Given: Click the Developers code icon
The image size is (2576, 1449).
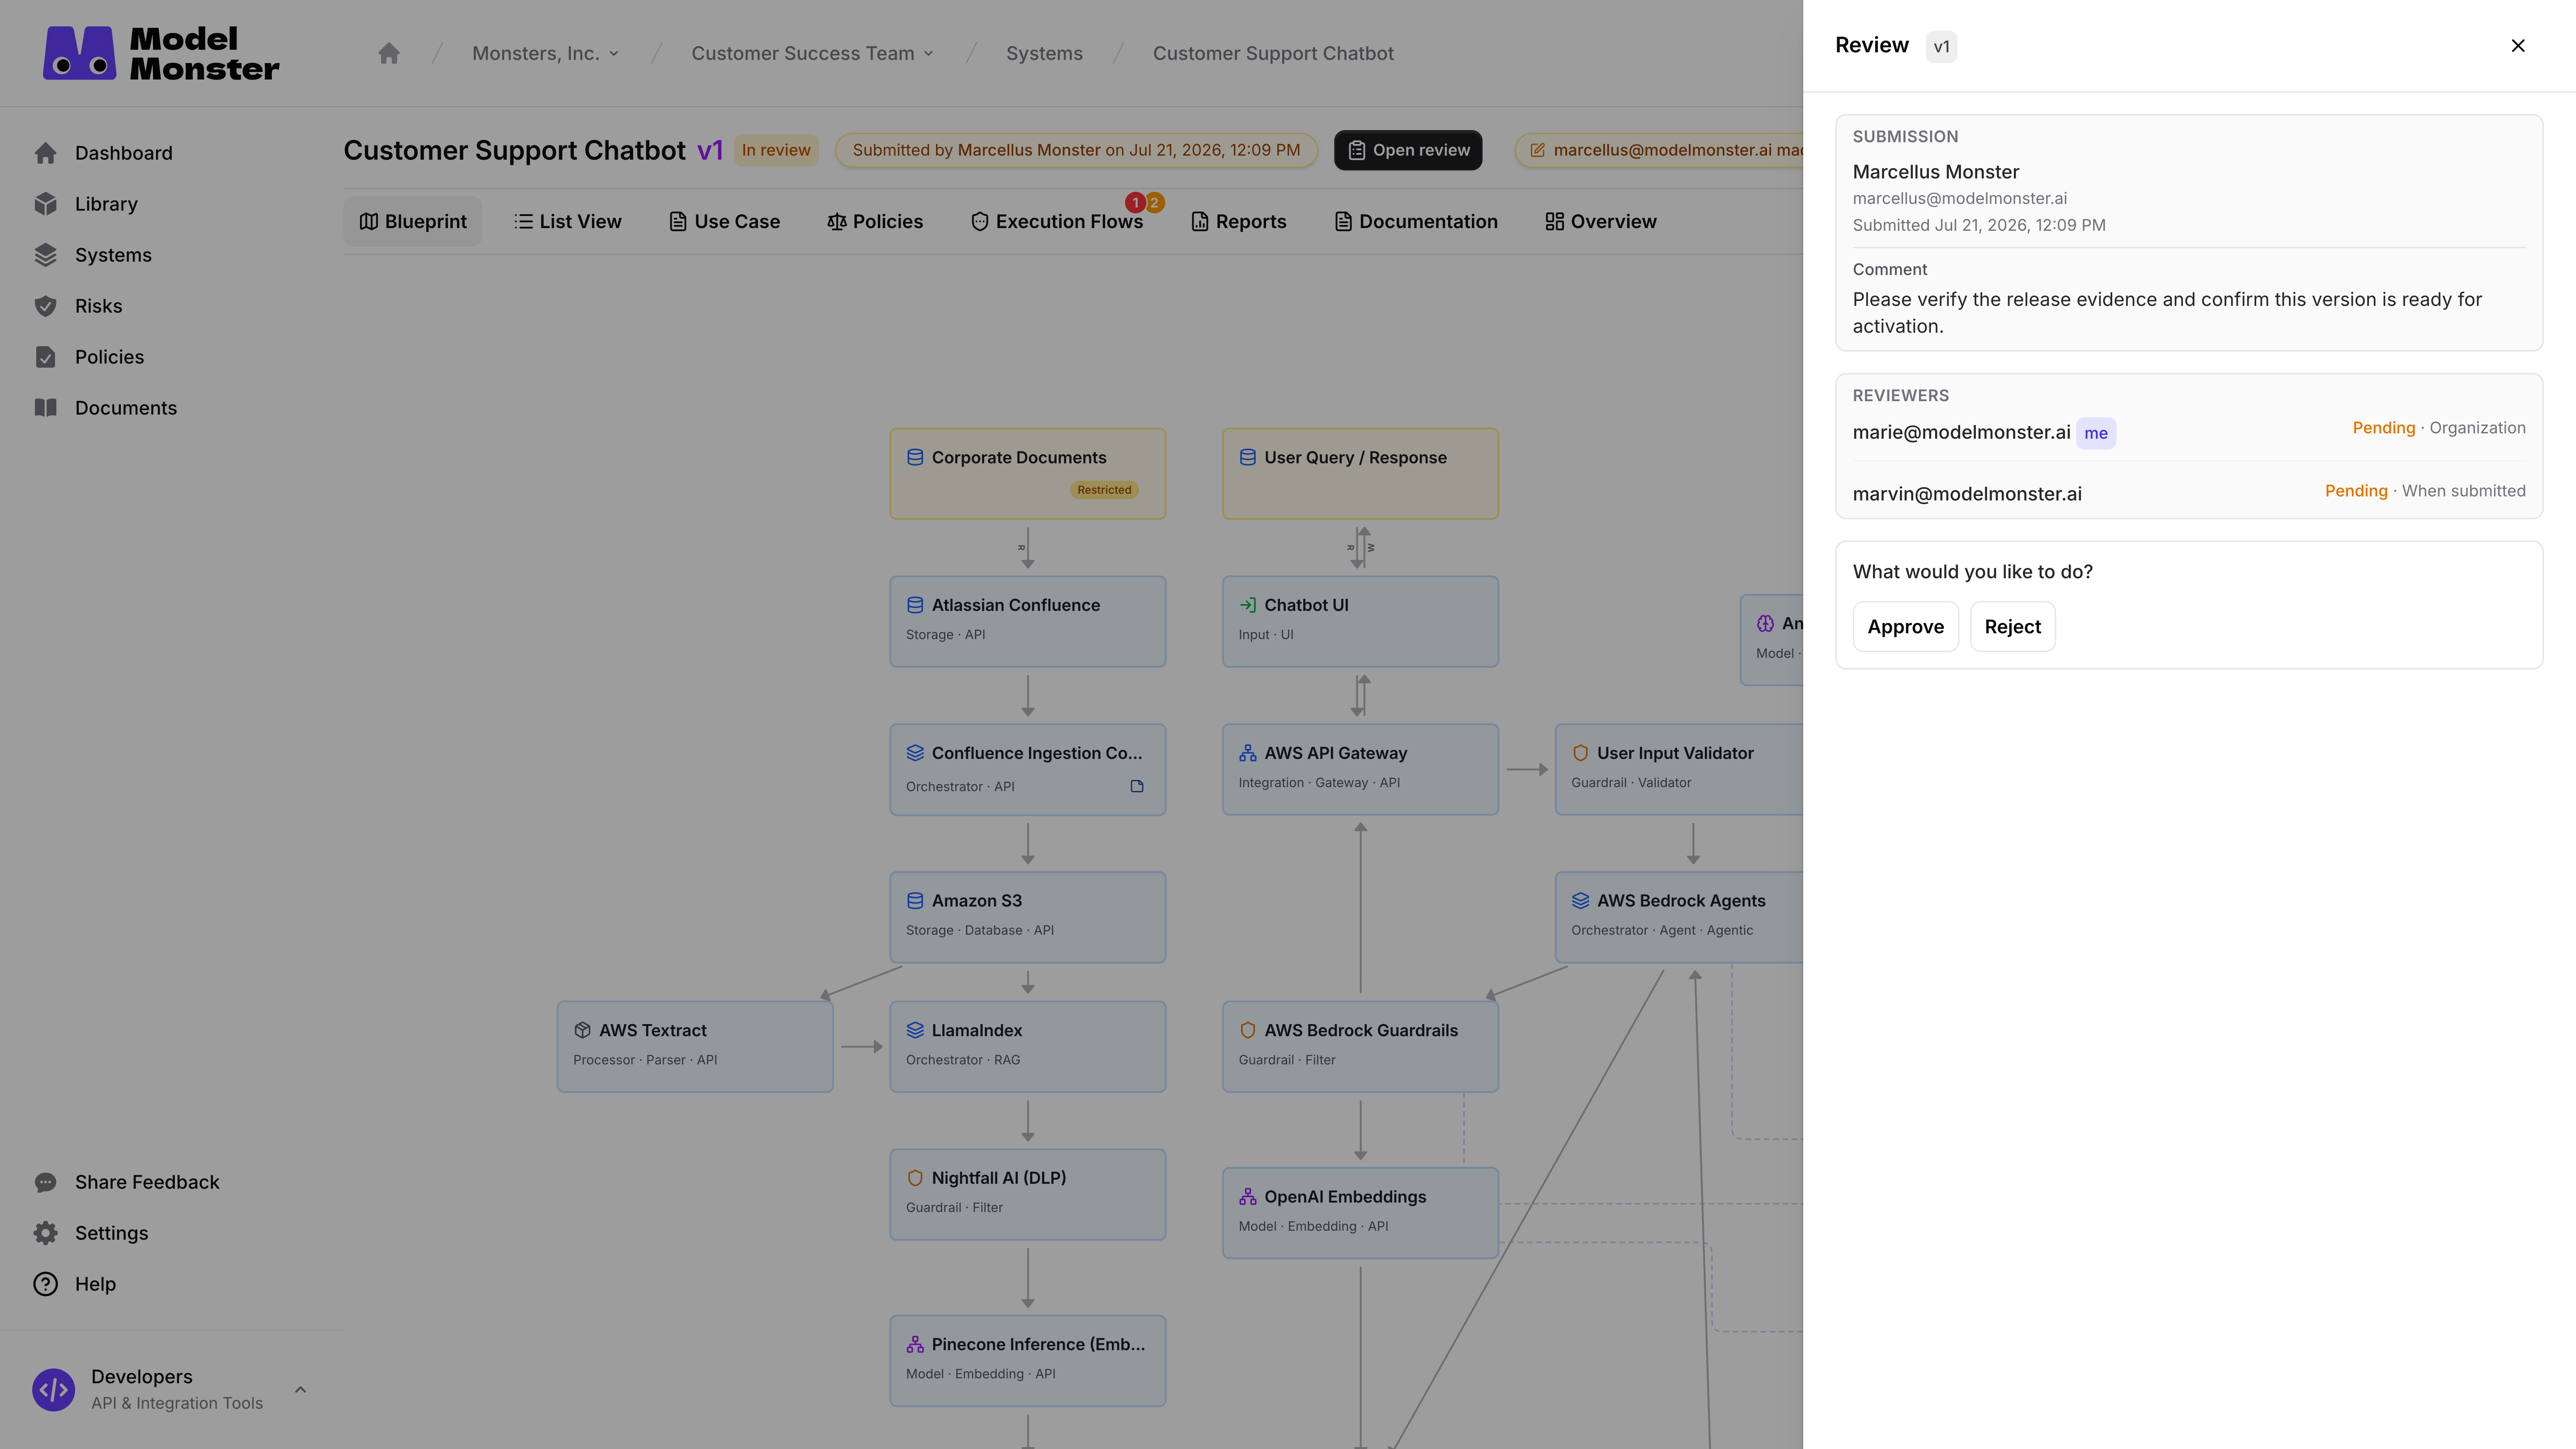Looking at the screenshot, I should (x=53, y=1390).
